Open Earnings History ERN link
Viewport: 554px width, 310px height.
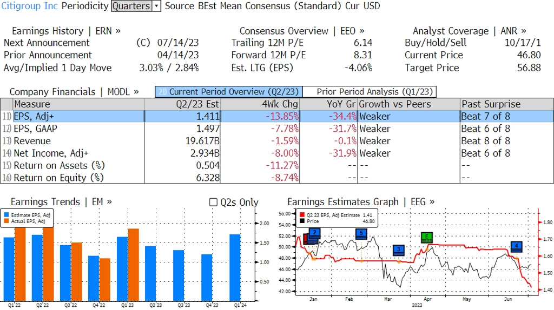tap(66, 31)
